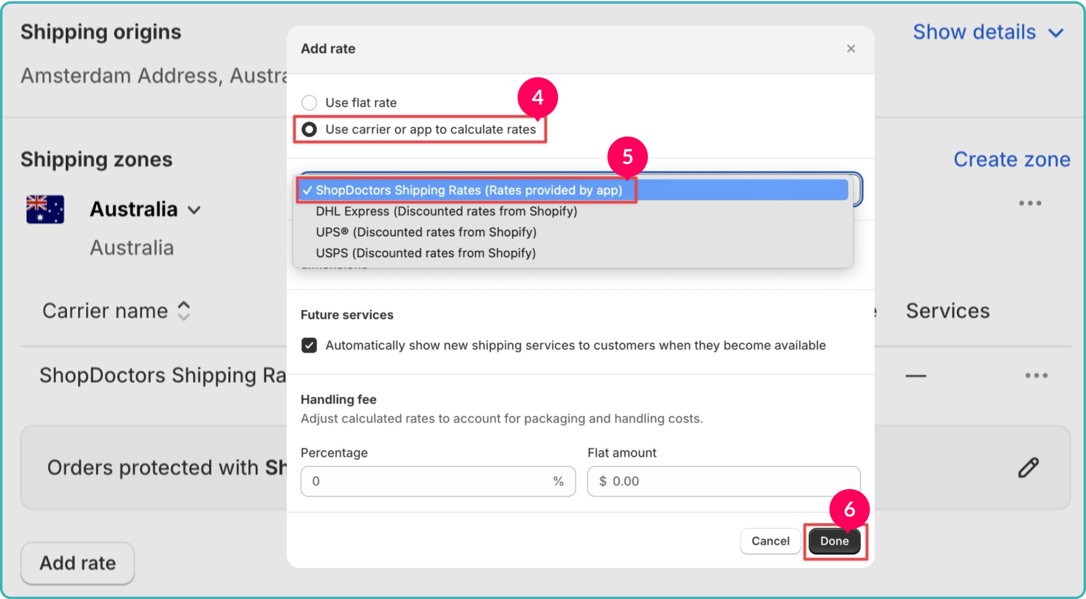Select Use carrier or app radio
This screenshot has width=1086, height=599.
coord(309,129)
